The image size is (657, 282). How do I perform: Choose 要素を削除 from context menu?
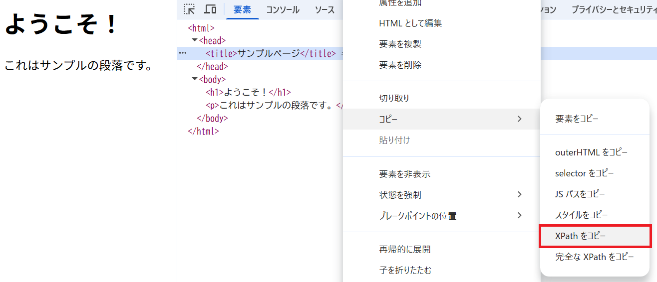(400, 65)
